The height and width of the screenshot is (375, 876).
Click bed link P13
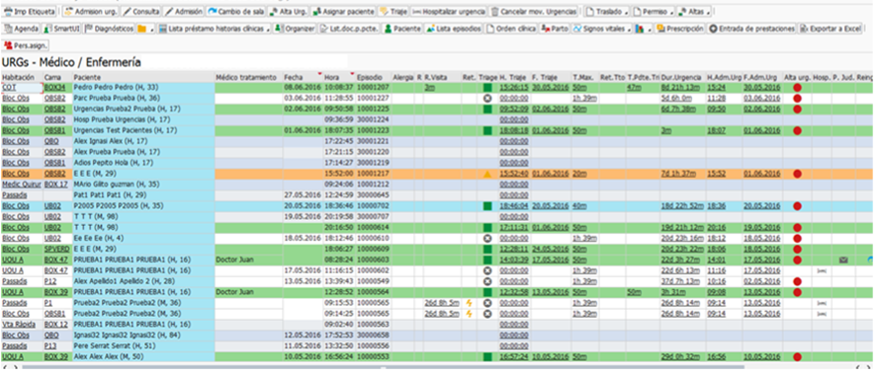click(x=49, y=346)
